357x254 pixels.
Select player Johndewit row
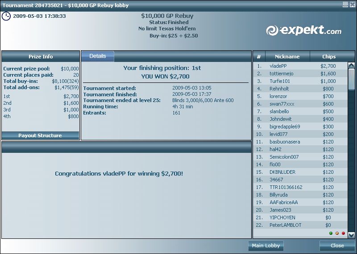pos(300,119)
